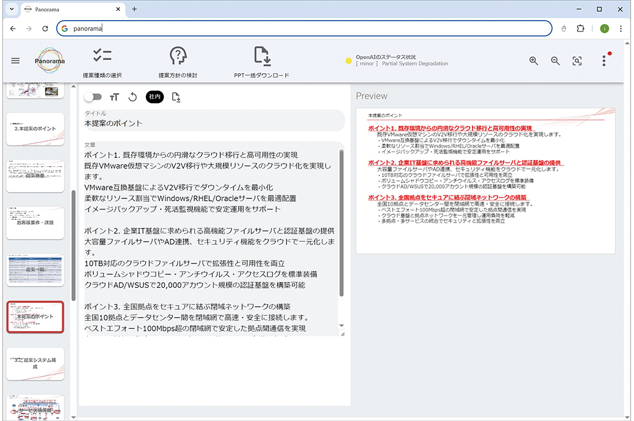Open the hamburger menu beside Panorama logo

(x=16, y=61)
